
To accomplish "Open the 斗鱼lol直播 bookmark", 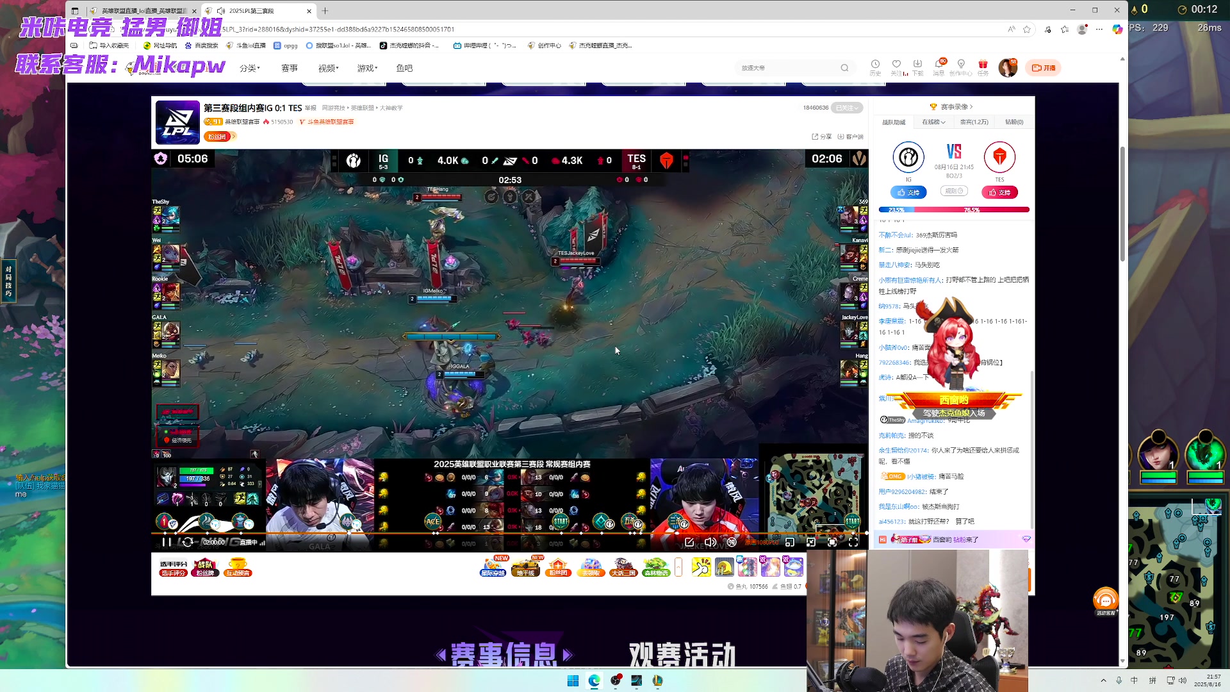I will [246, 45].
